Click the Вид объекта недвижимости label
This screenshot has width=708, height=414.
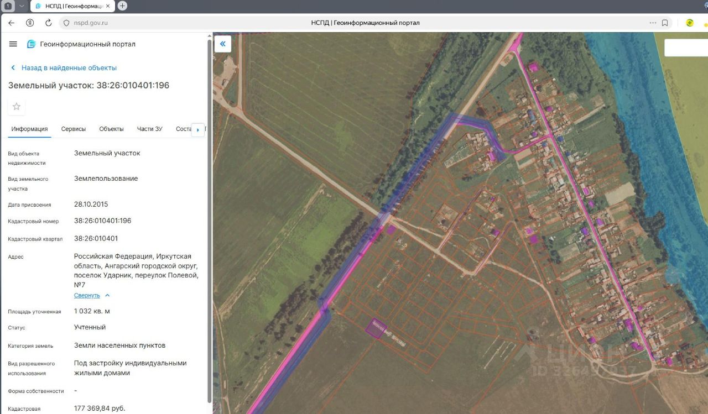point(27,158)
